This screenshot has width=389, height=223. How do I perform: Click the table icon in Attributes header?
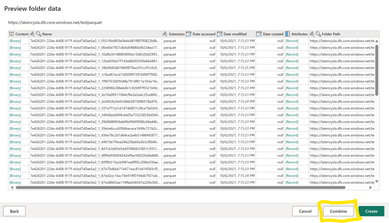(288, 34)
